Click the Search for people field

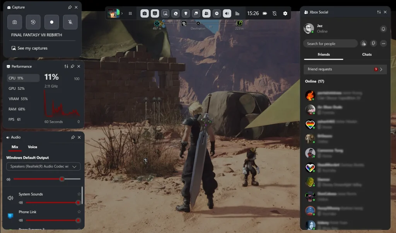coord(330,44)
